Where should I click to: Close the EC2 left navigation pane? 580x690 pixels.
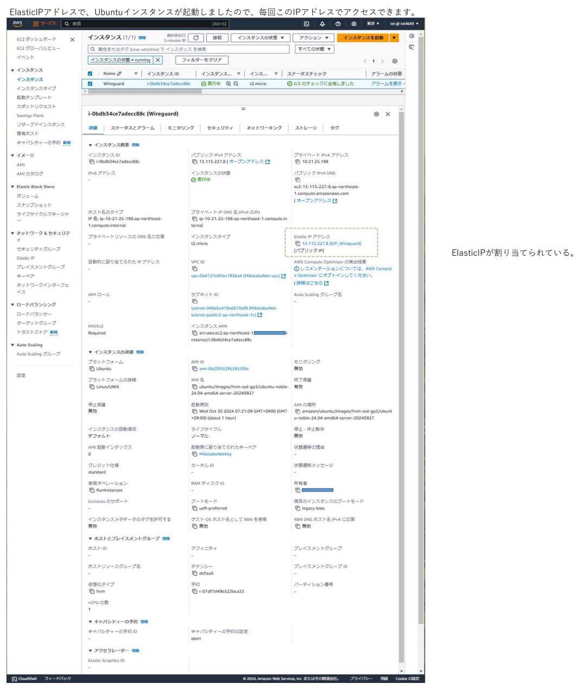point(72,40)
